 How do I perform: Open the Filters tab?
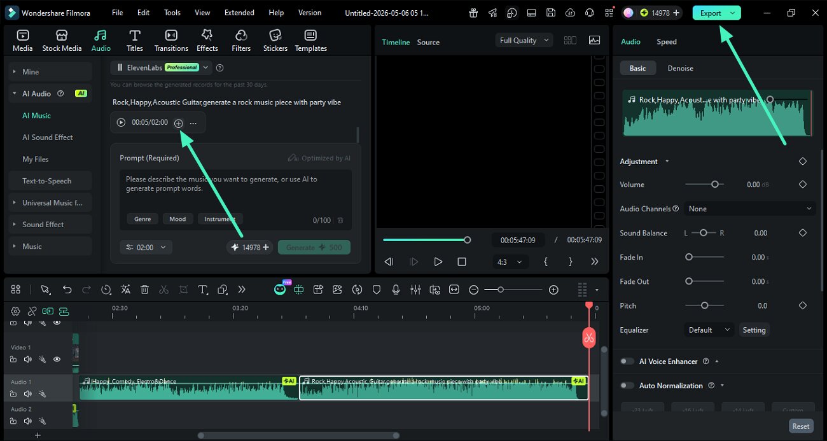pos(241,41)
